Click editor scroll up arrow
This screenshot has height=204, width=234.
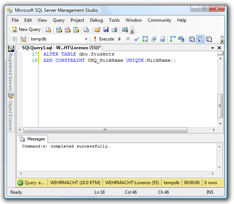tap(220, 58)
